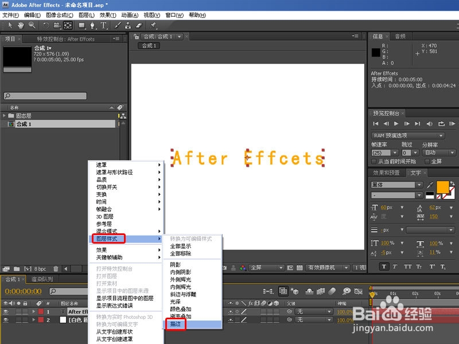The image size is (459, 344).
Task: Click the motion blur icon in the timeline
Action: click(332, 291)
